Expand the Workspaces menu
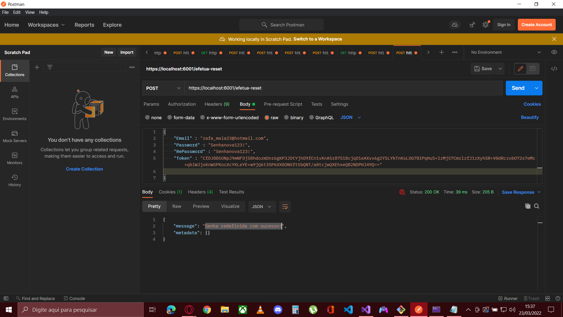 coord(46,25)
